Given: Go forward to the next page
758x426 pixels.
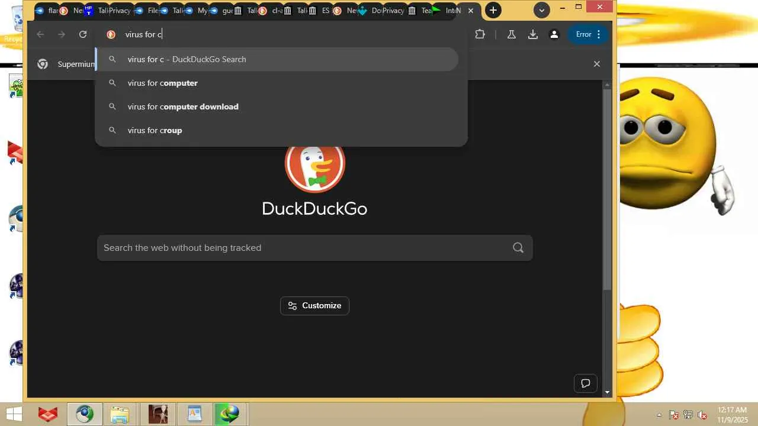Looking at the screenshot, I should tap(62, 34).
